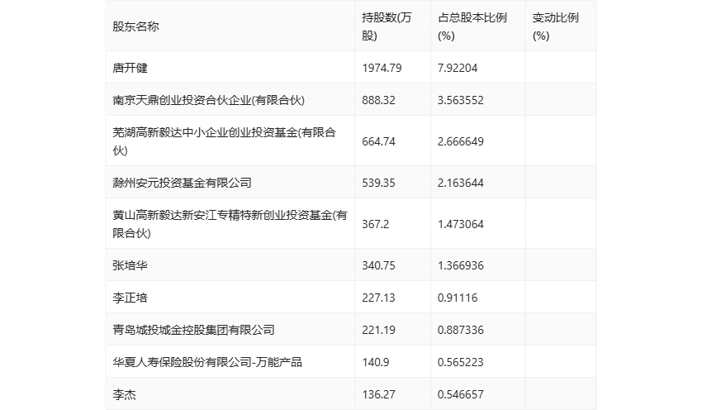
Task: Select the percentage 7.92204
Action: pos(458,68)
